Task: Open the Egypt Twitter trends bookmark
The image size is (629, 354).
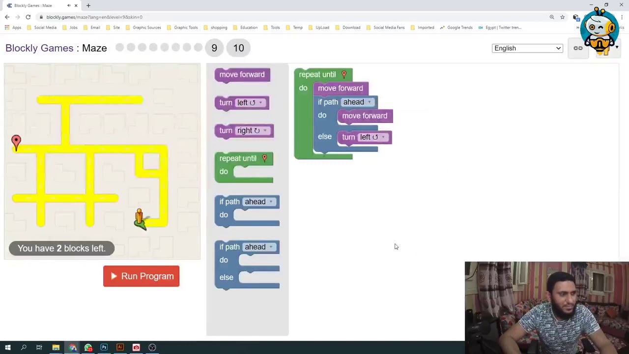Action: pyautogui.click(x=500, y=28)
